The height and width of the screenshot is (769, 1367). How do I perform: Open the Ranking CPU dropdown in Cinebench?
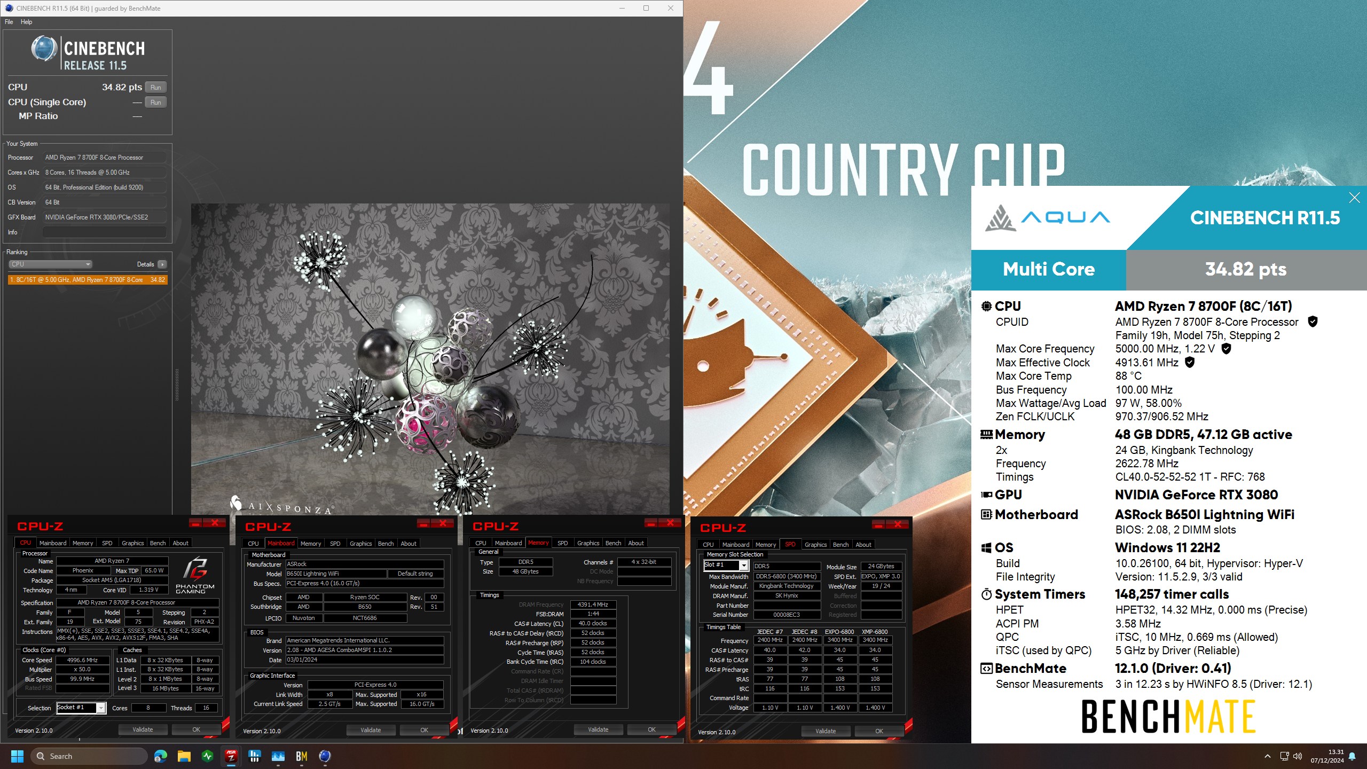(51, 264)
